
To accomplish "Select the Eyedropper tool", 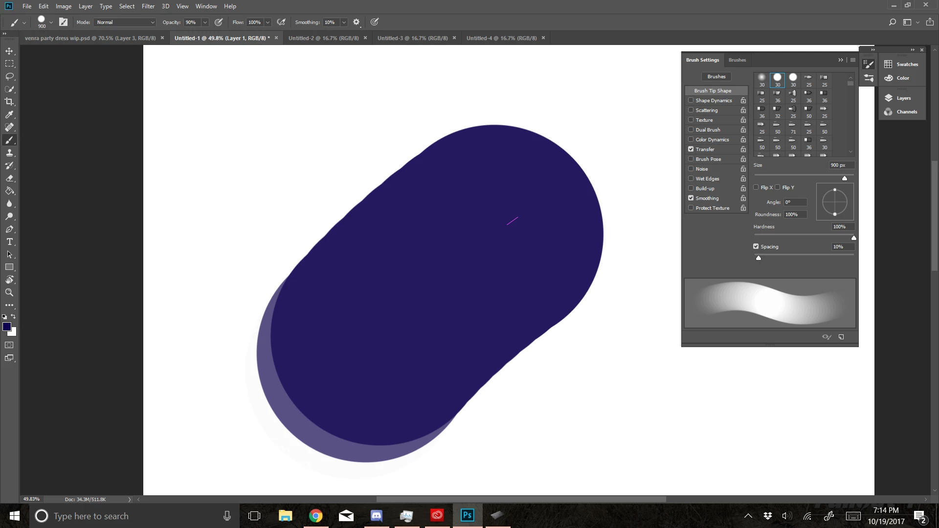I will pyautogui.click(x=9, y=114).
